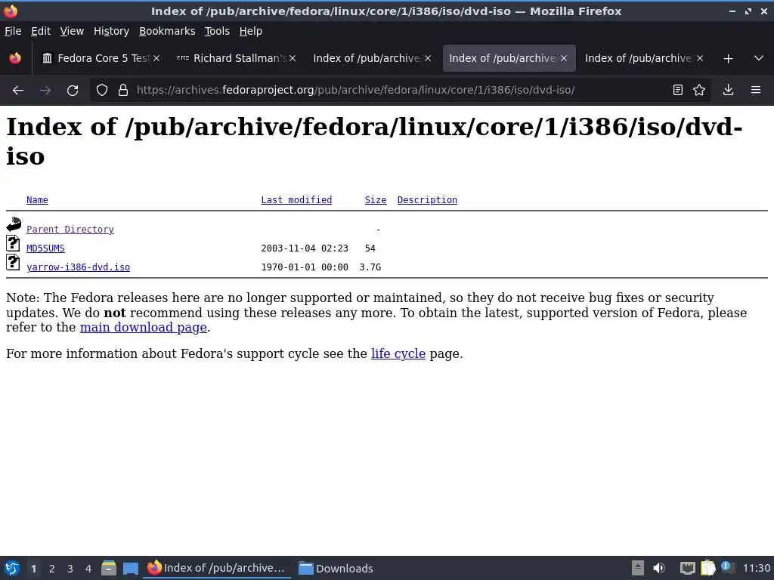Open the History menu
774x580 pixels.
coord(112,31)
